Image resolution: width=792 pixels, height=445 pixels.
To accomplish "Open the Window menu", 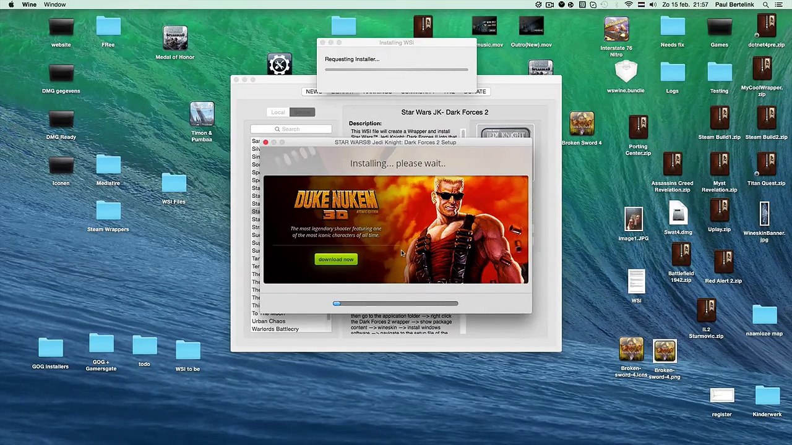I will pyautogui.click(x=54, y=5).
